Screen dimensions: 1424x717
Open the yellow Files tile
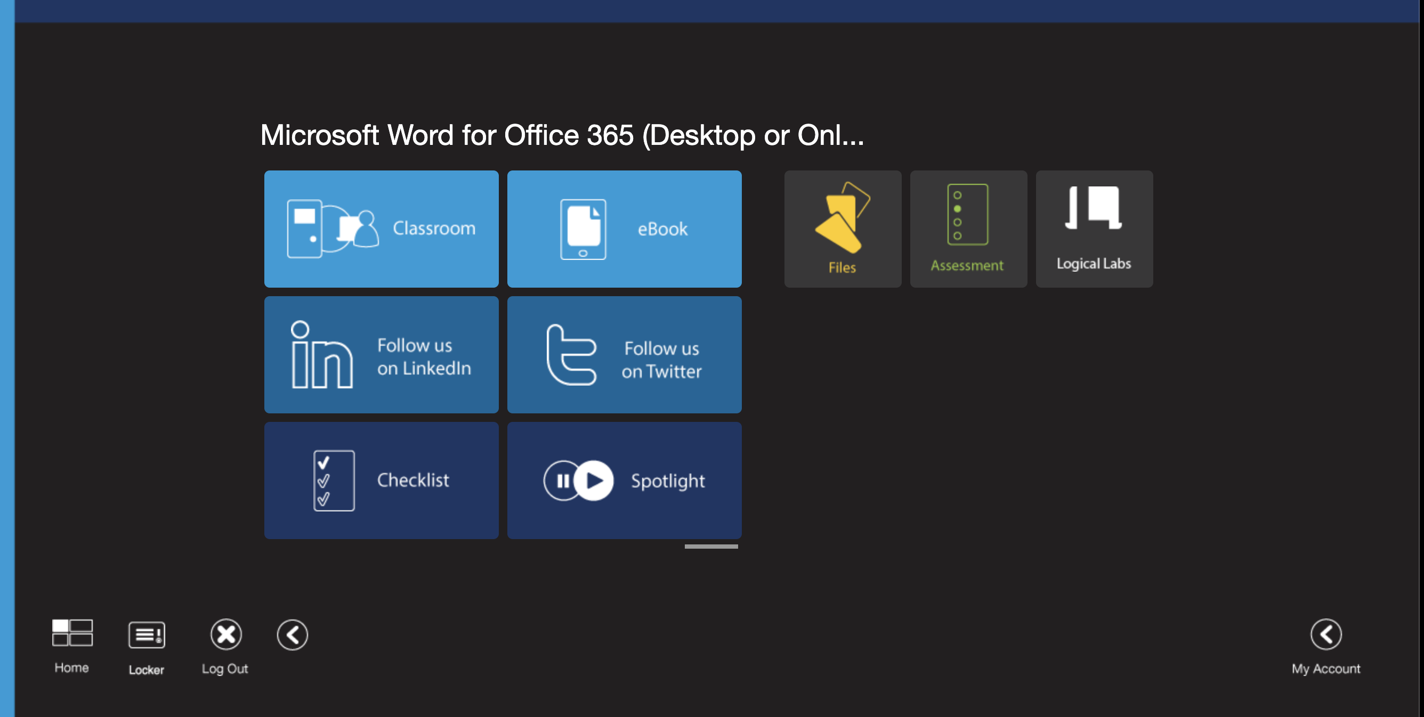tap(842, 229)
